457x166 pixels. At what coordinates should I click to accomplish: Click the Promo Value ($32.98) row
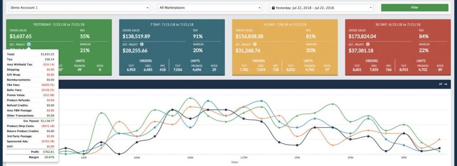(x=30, y=95)
